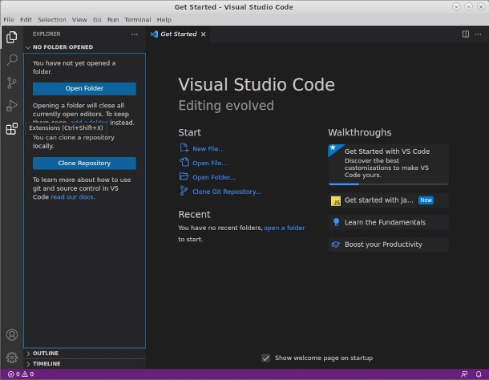This screenshot has height=380, width=489.
Task: Open the Manage gear icon
Action: (12, 358)
